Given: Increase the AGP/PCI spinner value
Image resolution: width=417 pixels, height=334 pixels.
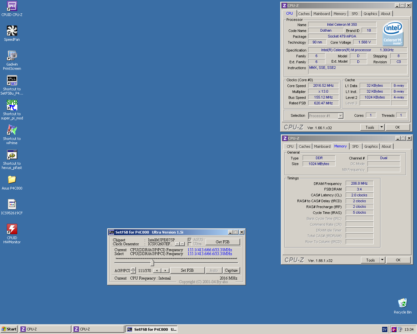Looking at the screenshot, I should point(133,269).
